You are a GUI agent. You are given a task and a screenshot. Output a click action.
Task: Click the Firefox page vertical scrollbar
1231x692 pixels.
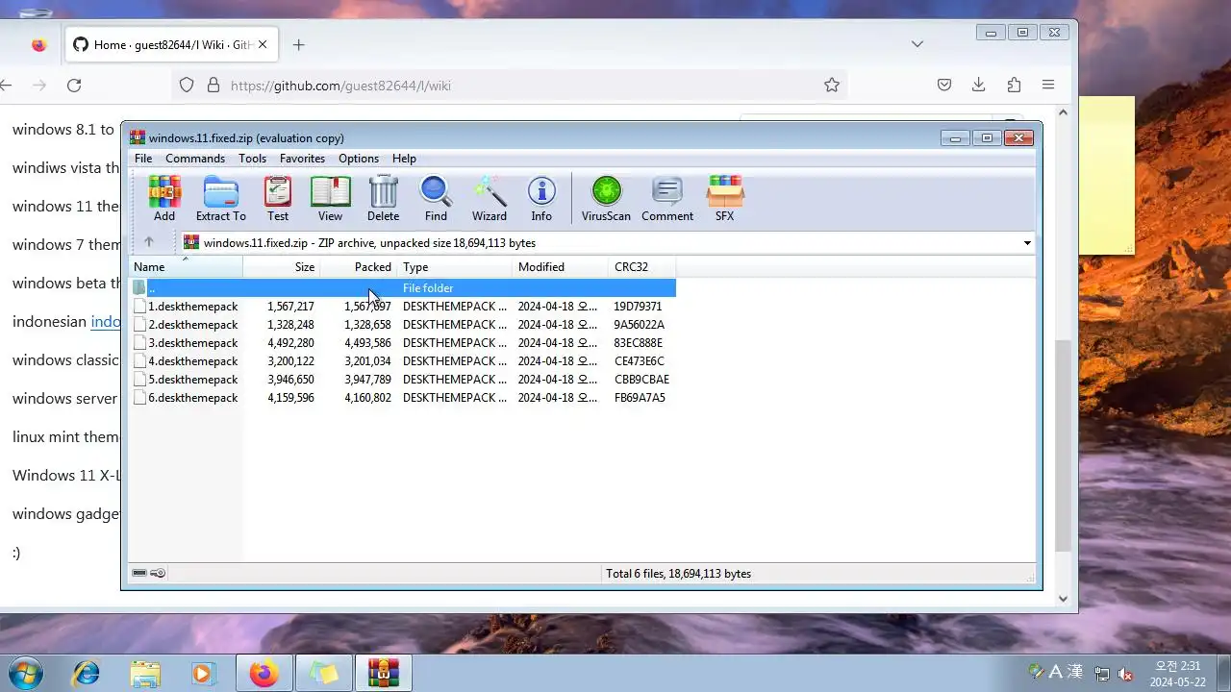pyautogui.click(x=1063, y=446)
